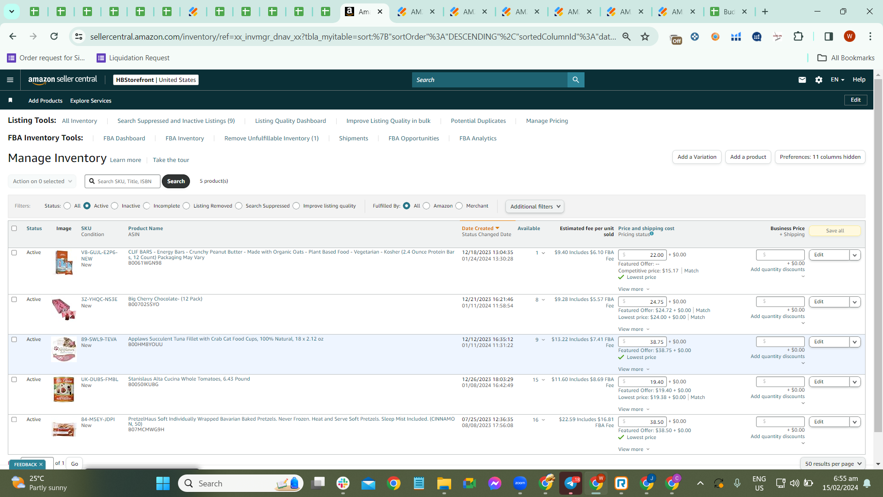Open Telegram from the taskbar
This screenshot has height=497, width=883.
(571, 483)
